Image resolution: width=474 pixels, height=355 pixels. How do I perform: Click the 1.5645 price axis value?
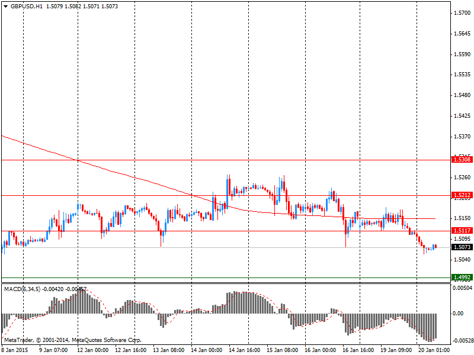click(463, 34)
